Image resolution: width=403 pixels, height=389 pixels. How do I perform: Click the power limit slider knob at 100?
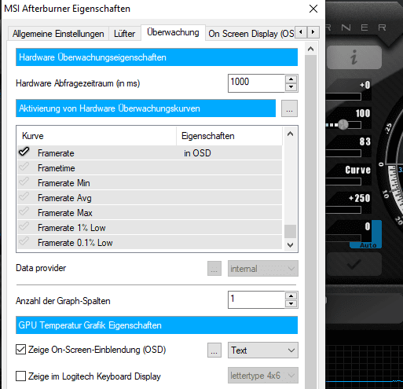click(x=343, y=124)
